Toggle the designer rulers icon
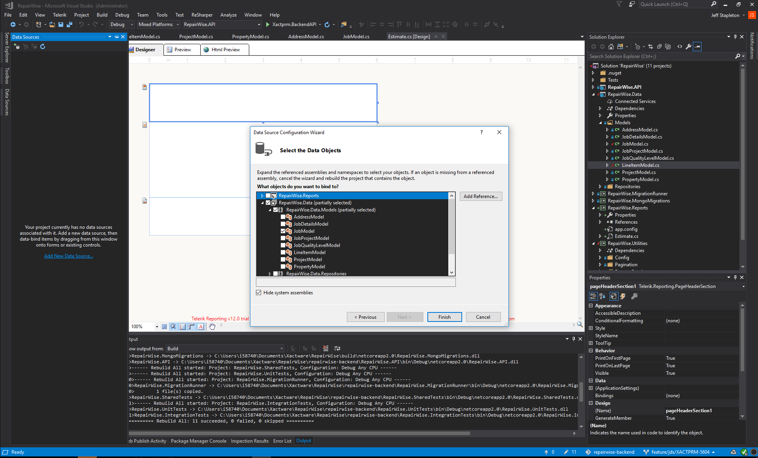Image resolution: width=758 pixels, height=458 pixels. 192,327
